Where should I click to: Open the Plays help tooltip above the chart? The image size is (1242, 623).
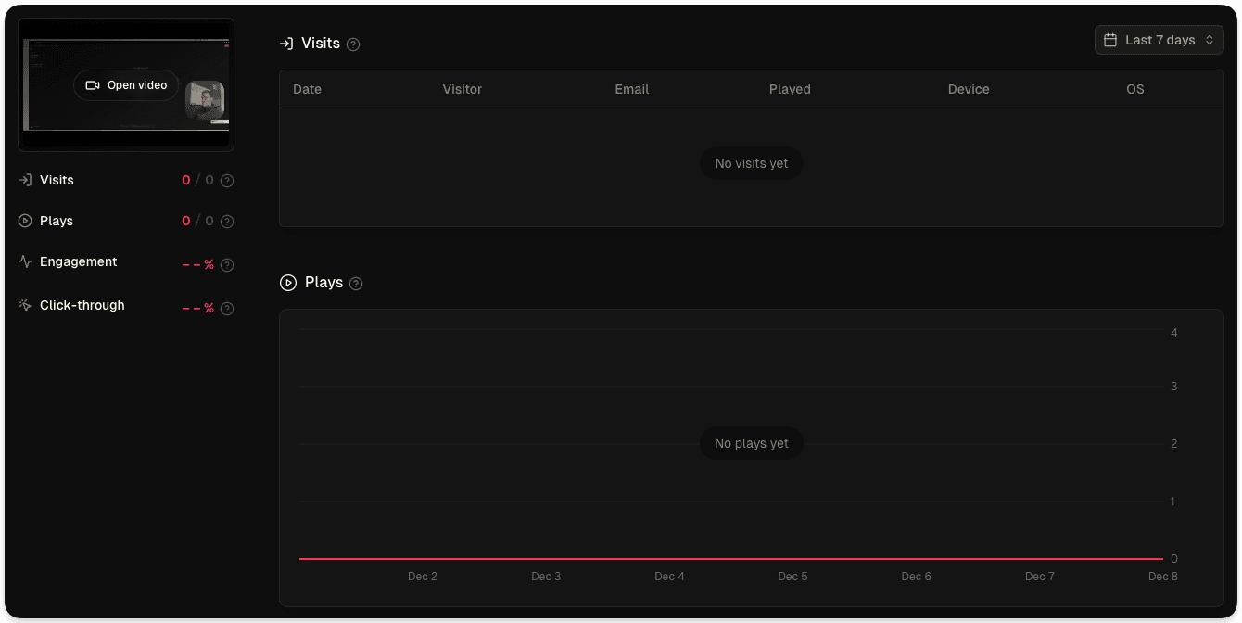click(355, 283)
